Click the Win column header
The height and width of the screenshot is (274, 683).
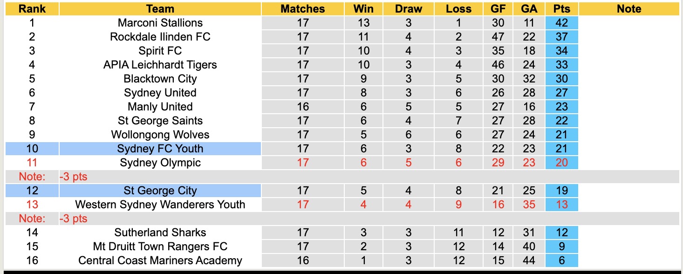click(x=363, y=9)
